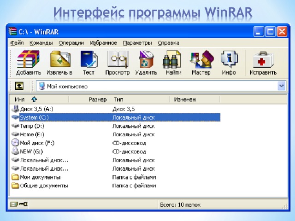Open the Файл menu

(x=17, y=43)
